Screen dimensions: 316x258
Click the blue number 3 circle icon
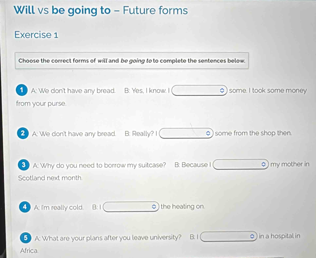[x=24, y=165]
